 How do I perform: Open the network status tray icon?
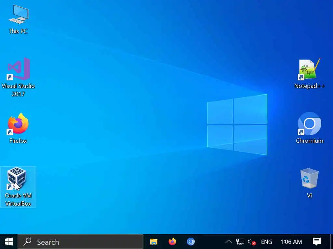tap(240, 242)
